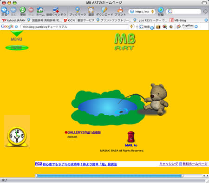Click the green 移動 go button
This screenshot has height=183, width=209.
click(x=161, y=11)
